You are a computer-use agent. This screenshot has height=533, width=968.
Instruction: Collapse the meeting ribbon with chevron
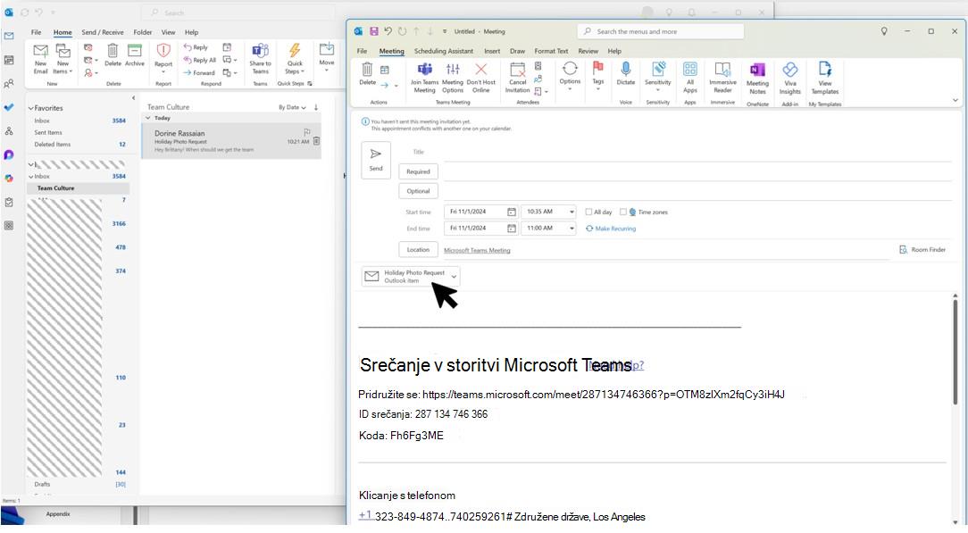(x=955, y=100)
